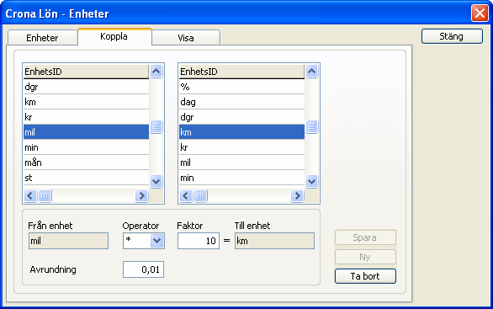
Task: Click the left list scroll up arrow
Action: coord(156,71)
